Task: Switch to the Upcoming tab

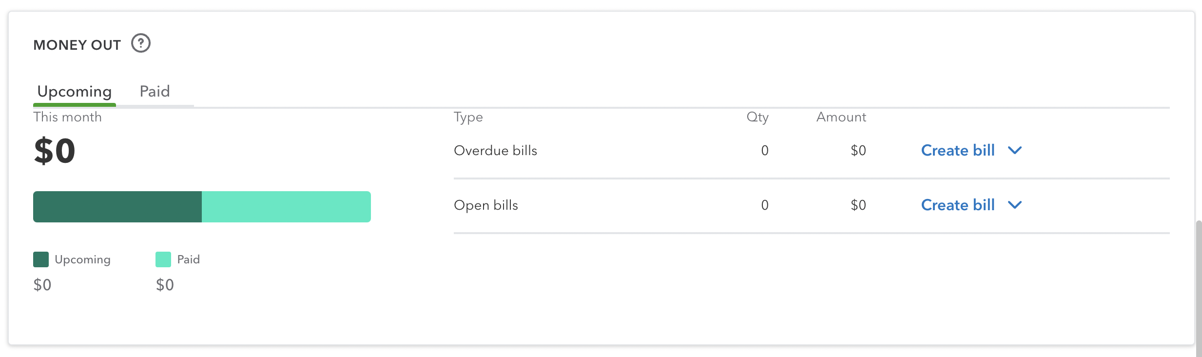Action: click(x=75, y=91)
